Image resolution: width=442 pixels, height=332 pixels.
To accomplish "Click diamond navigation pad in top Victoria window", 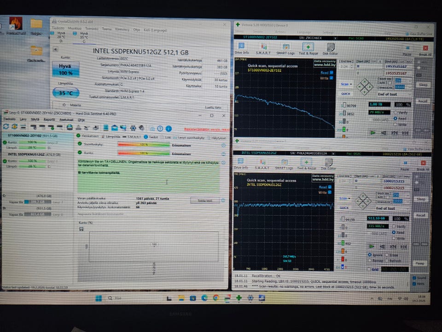I will tap(365, 87).
